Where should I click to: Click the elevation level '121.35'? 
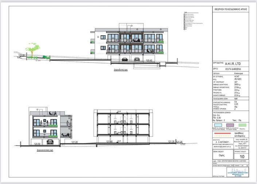point(171,141)
